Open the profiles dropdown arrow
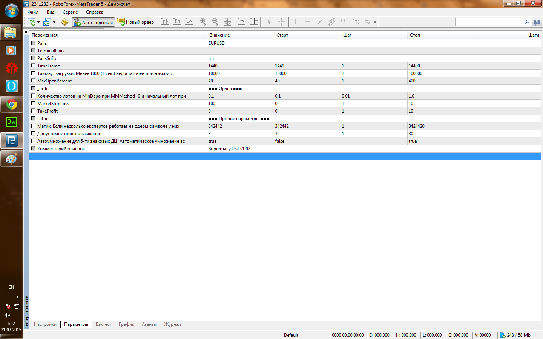Image resolution: width=543 pixels, height=339 pixels. (x=54, y=22)
